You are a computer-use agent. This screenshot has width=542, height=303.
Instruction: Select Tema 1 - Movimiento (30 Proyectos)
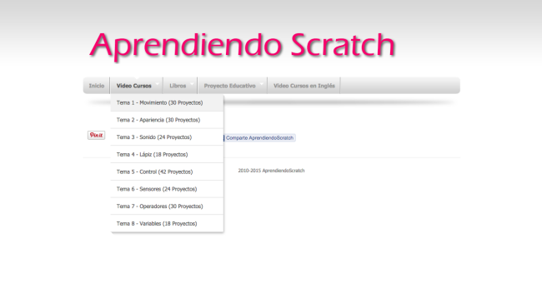click(x=167, y=103)
